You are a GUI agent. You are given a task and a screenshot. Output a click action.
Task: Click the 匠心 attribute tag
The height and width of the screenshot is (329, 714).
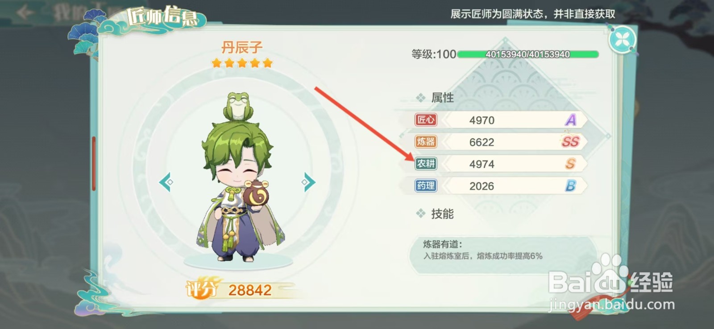(x=426, y=119)
